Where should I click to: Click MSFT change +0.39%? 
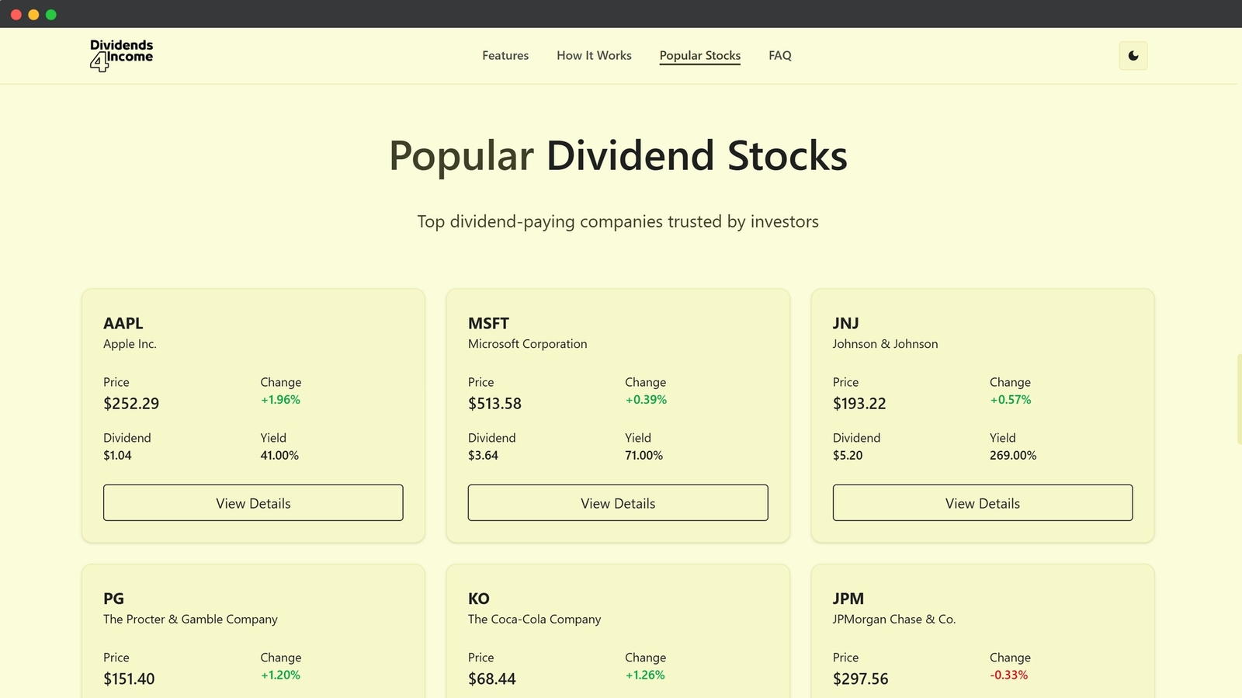[x=646, y=400]
